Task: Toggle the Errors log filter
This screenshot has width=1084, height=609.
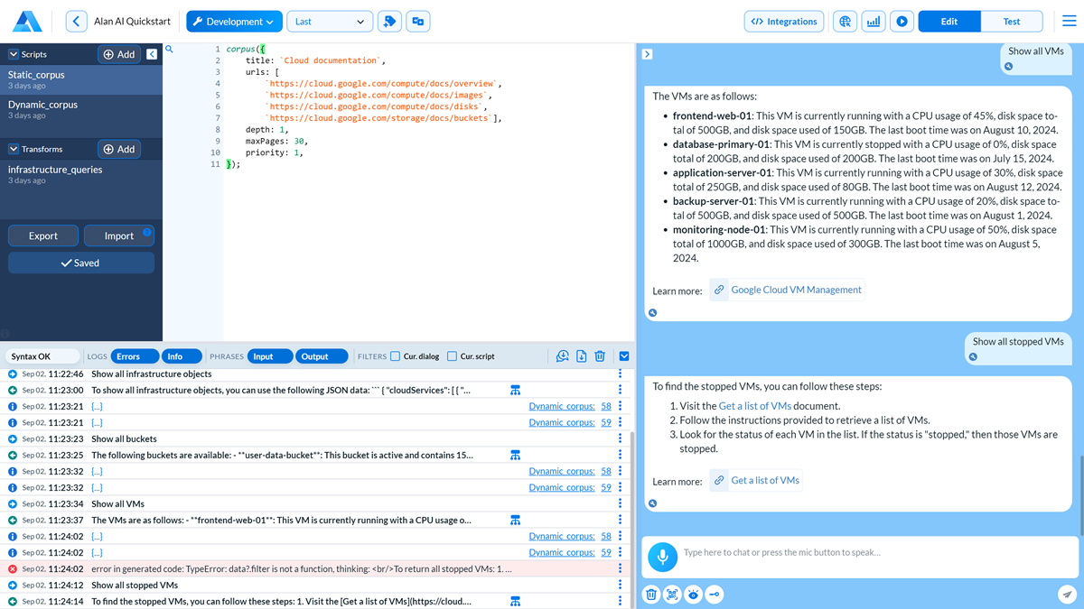Action: coord(128,356)
